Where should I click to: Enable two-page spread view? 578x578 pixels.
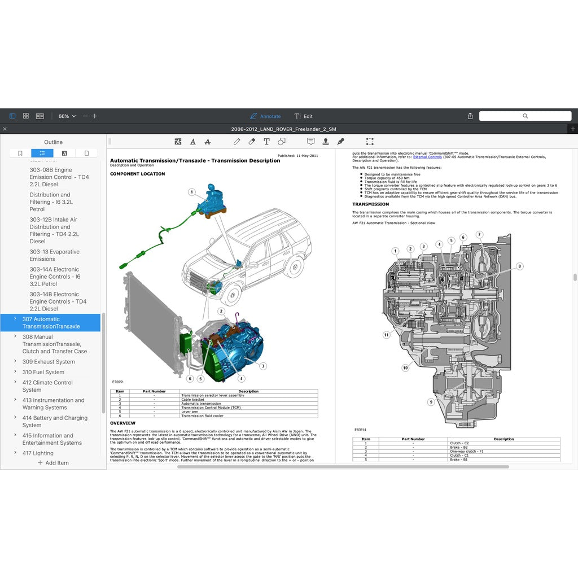coord(40,116)
